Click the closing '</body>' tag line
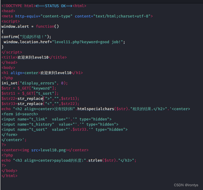The image size is (203, 190). coord(9,171)
